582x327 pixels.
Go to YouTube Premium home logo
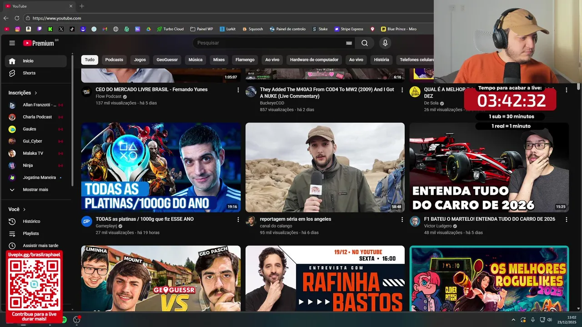tap(39, 43)
